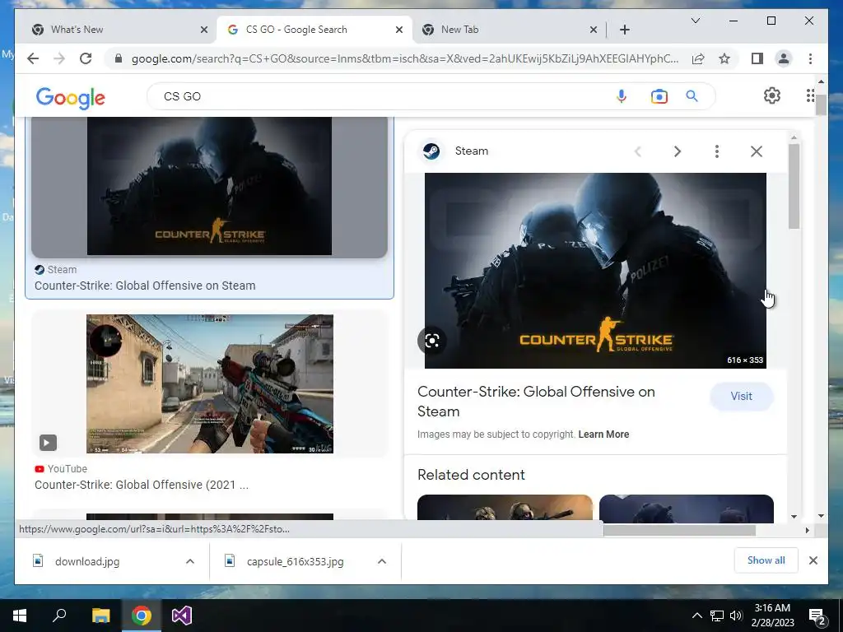
Task: Share this page from address bar
Action: (x=698, y=58)
